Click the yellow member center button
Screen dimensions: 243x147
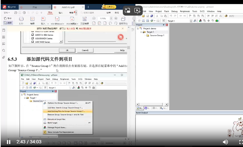coord(109,7)
